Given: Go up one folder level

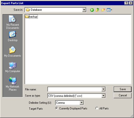Looking at the screenshot, I should click(x=97, y=10).
